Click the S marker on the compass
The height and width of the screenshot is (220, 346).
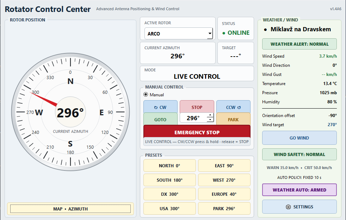70,144
